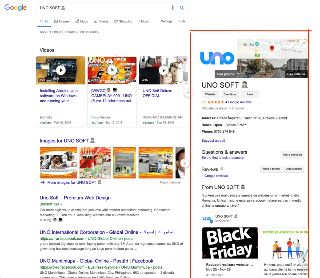Open the fourth orange UNO image thumbnail
Image resolution: width=320 pixels, height=278 pixels.
click(155, 163)
